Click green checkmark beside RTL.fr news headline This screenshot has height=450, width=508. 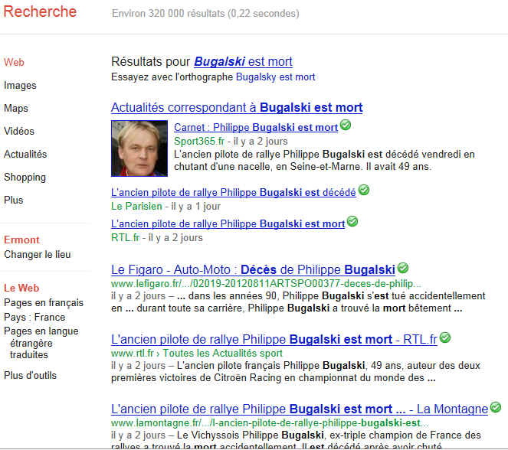click(352, 222)
